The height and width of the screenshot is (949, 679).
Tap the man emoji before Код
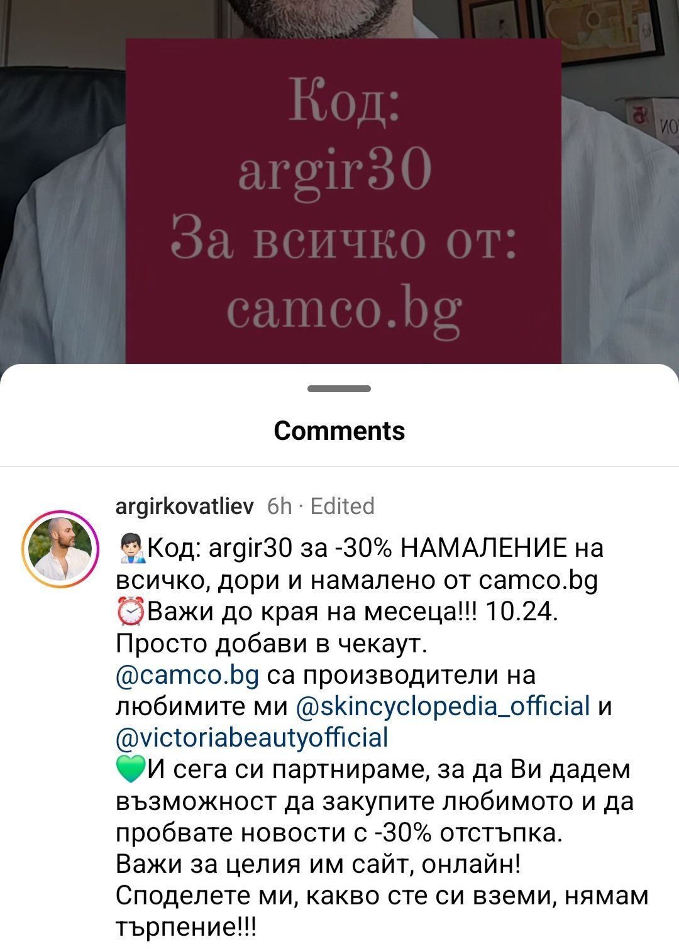(x=131, y=549)
